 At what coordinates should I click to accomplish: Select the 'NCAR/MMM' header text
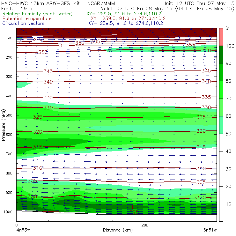[x=101, y=4]
